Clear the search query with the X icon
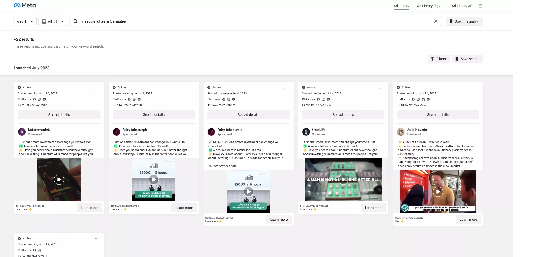The width and height of the screenshot is (549, 257). (x=436, y=21)
